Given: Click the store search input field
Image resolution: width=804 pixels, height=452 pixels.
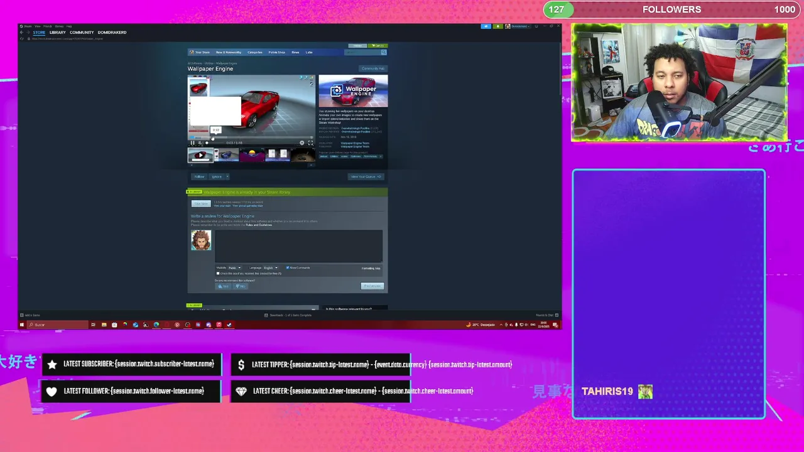Looking at the screenshot, I should click(x=363, y=52).
